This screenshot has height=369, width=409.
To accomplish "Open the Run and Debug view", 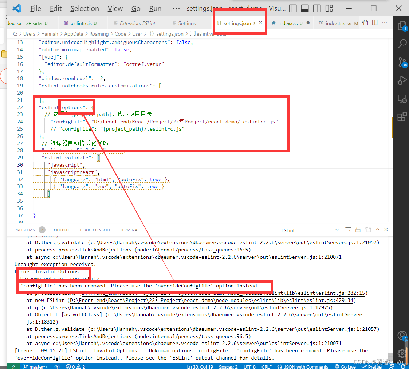I will [402, 80].
